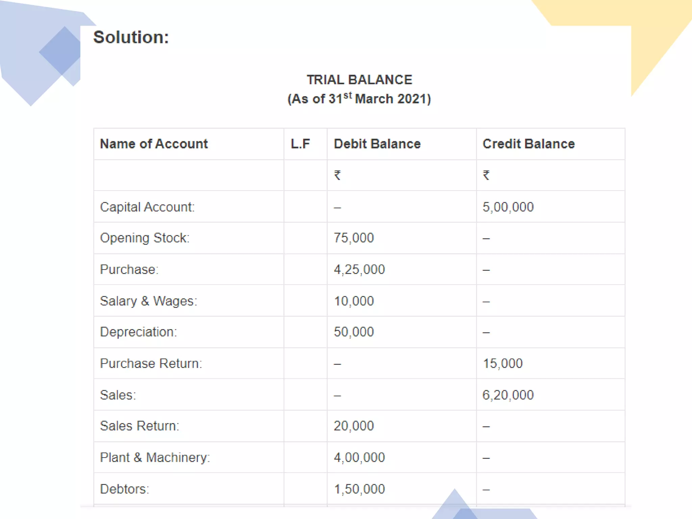This screenshot has width=692, height=519.
Task: Click rupee symbol under Debit Balance
Action: pyautogui.click(x=337, y=175)
